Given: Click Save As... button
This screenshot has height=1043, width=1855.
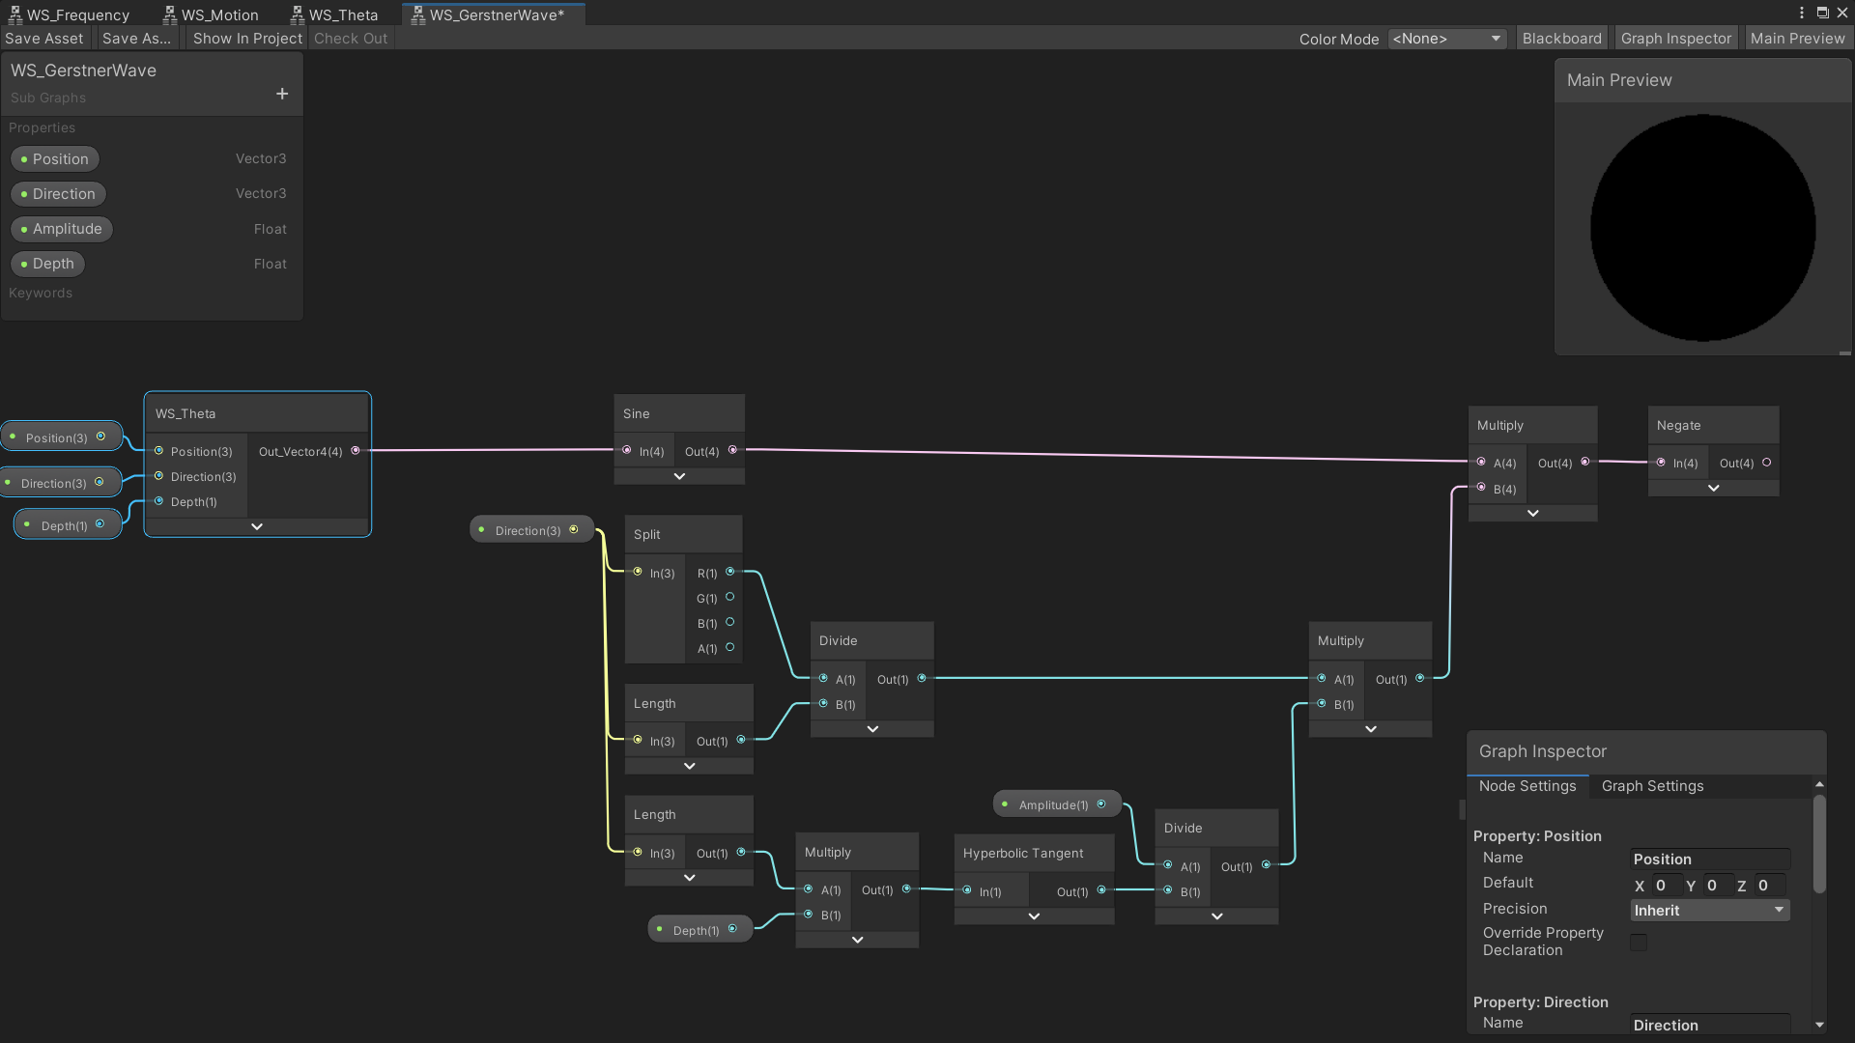Looking at the screenshot, I should coord(136,39).
